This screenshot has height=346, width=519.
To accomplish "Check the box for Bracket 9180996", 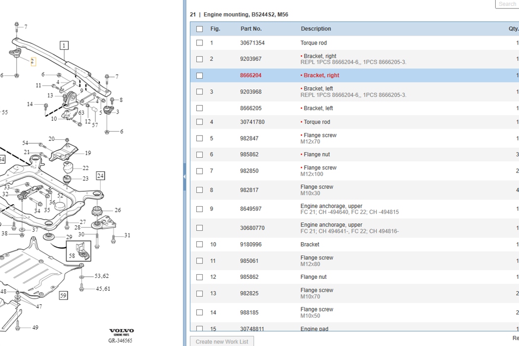I will (199, 244).
